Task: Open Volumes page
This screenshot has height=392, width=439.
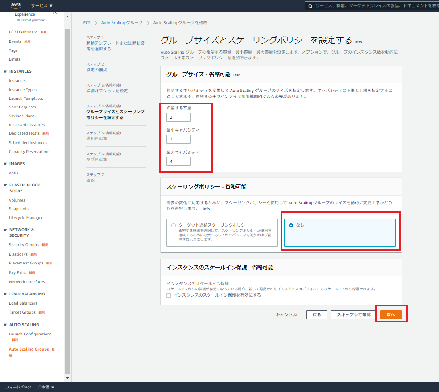Action: [17, 200]
